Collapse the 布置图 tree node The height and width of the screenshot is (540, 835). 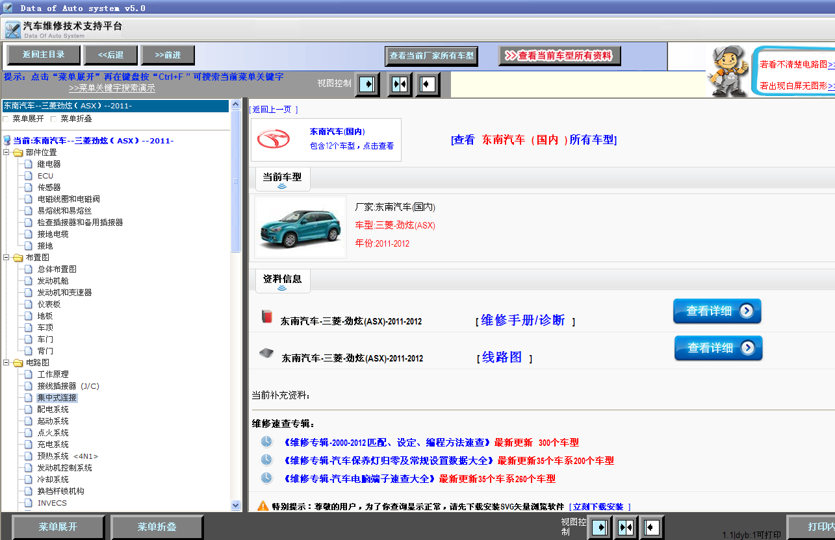6,258
